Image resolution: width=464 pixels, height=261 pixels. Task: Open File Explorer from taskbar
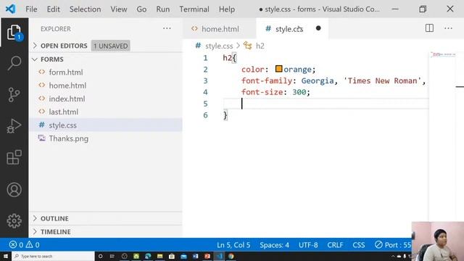[159, 256]
